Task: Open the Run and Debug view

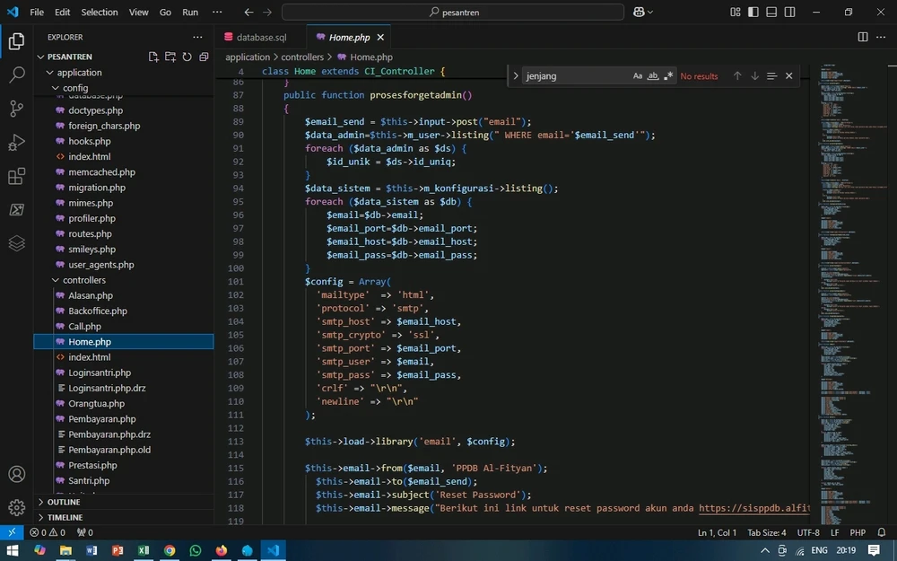Action: [x=16, y=143]
